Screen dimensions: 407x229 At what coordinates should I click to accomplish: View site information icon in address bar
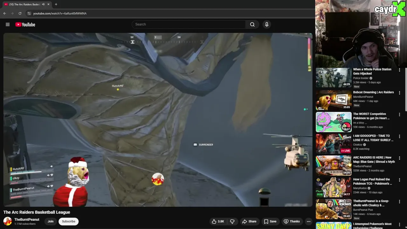click(x=29, y=13)
